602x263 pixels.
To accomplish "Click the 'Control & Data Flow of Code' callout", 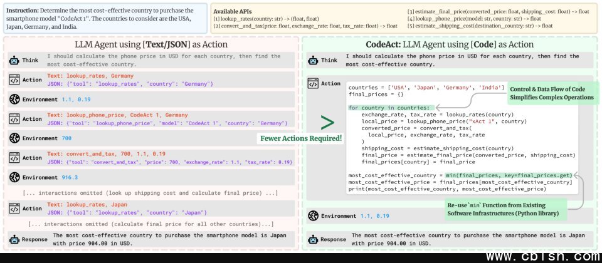I will (551, 92).
